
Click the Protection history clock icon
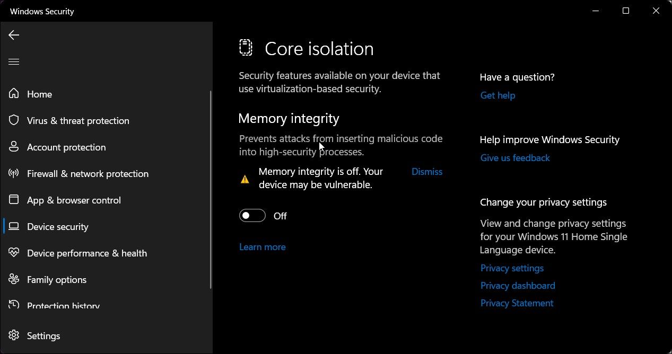(x=14, y=305)
